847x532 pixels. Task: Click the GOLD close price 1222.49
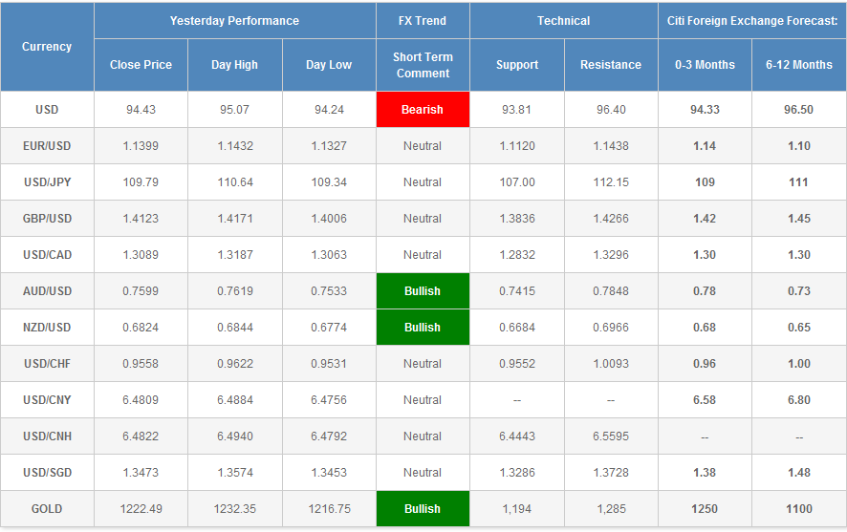[141, 509]
